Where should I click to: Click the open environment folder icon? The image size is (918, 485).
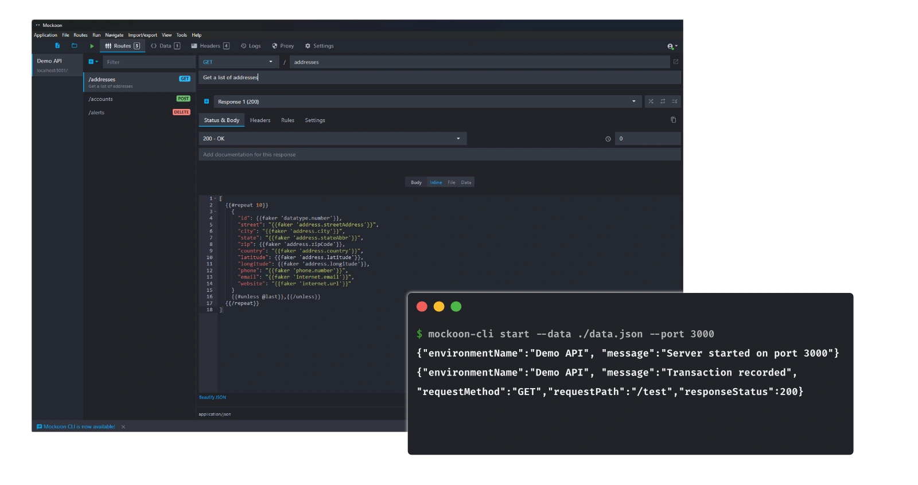pos(74,46)
